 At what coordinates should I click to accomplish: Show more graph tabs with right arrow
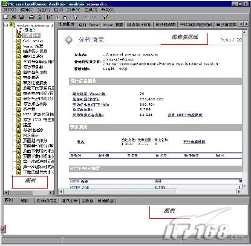pos(246,24)
